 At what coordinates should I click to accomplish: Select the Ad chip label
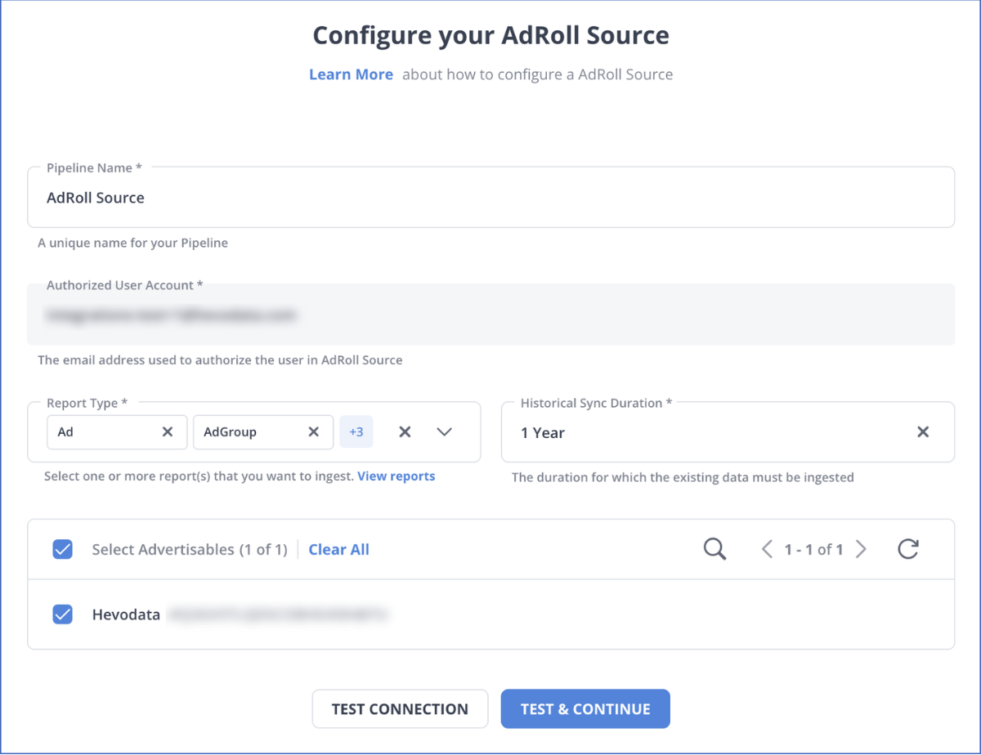click(x=65, y=432)
